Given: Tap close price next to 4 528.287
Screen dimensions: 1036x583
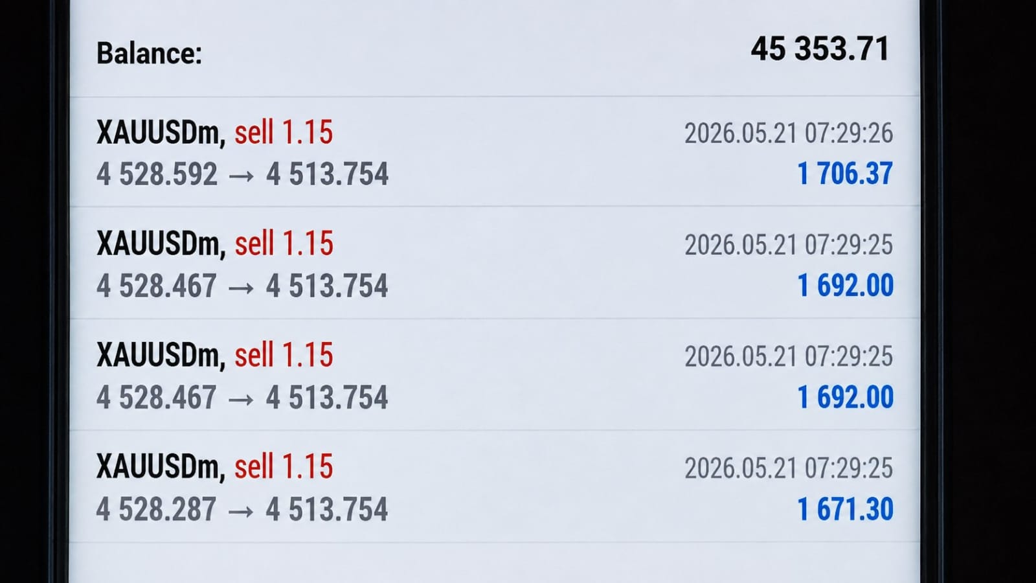Looking at the screenshot, I should coord(327,509).
